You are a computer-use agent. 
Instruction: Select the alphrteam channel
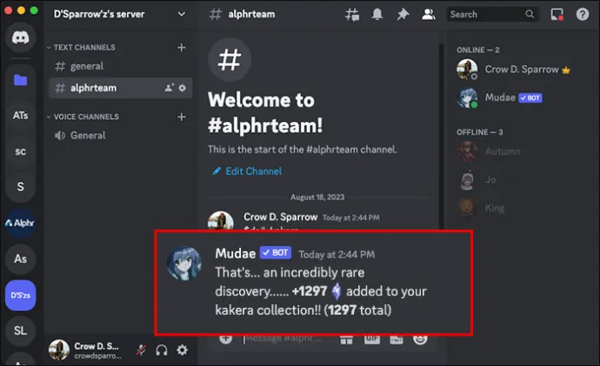pyautogui.click(x=120, y=88)
